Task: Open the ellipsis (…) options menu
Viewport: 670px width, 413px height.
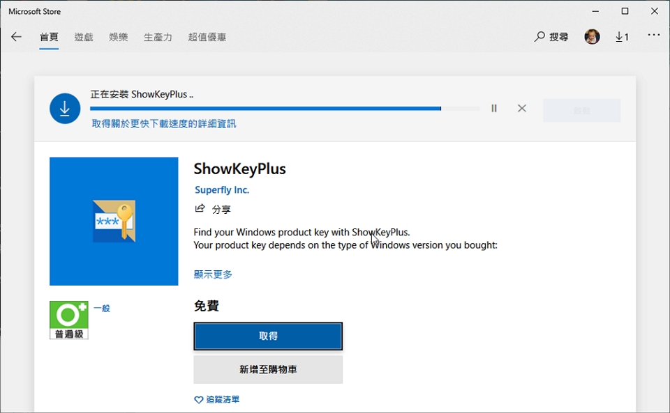Action: click(653, 36)
